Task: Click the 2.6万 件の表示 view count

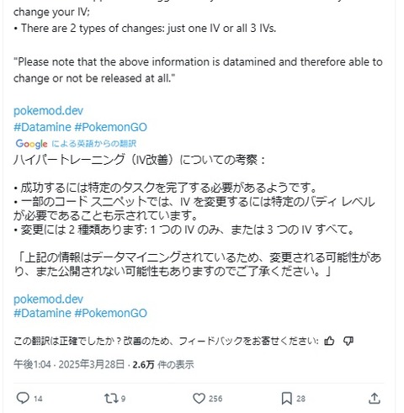Action: coord(163,364)
